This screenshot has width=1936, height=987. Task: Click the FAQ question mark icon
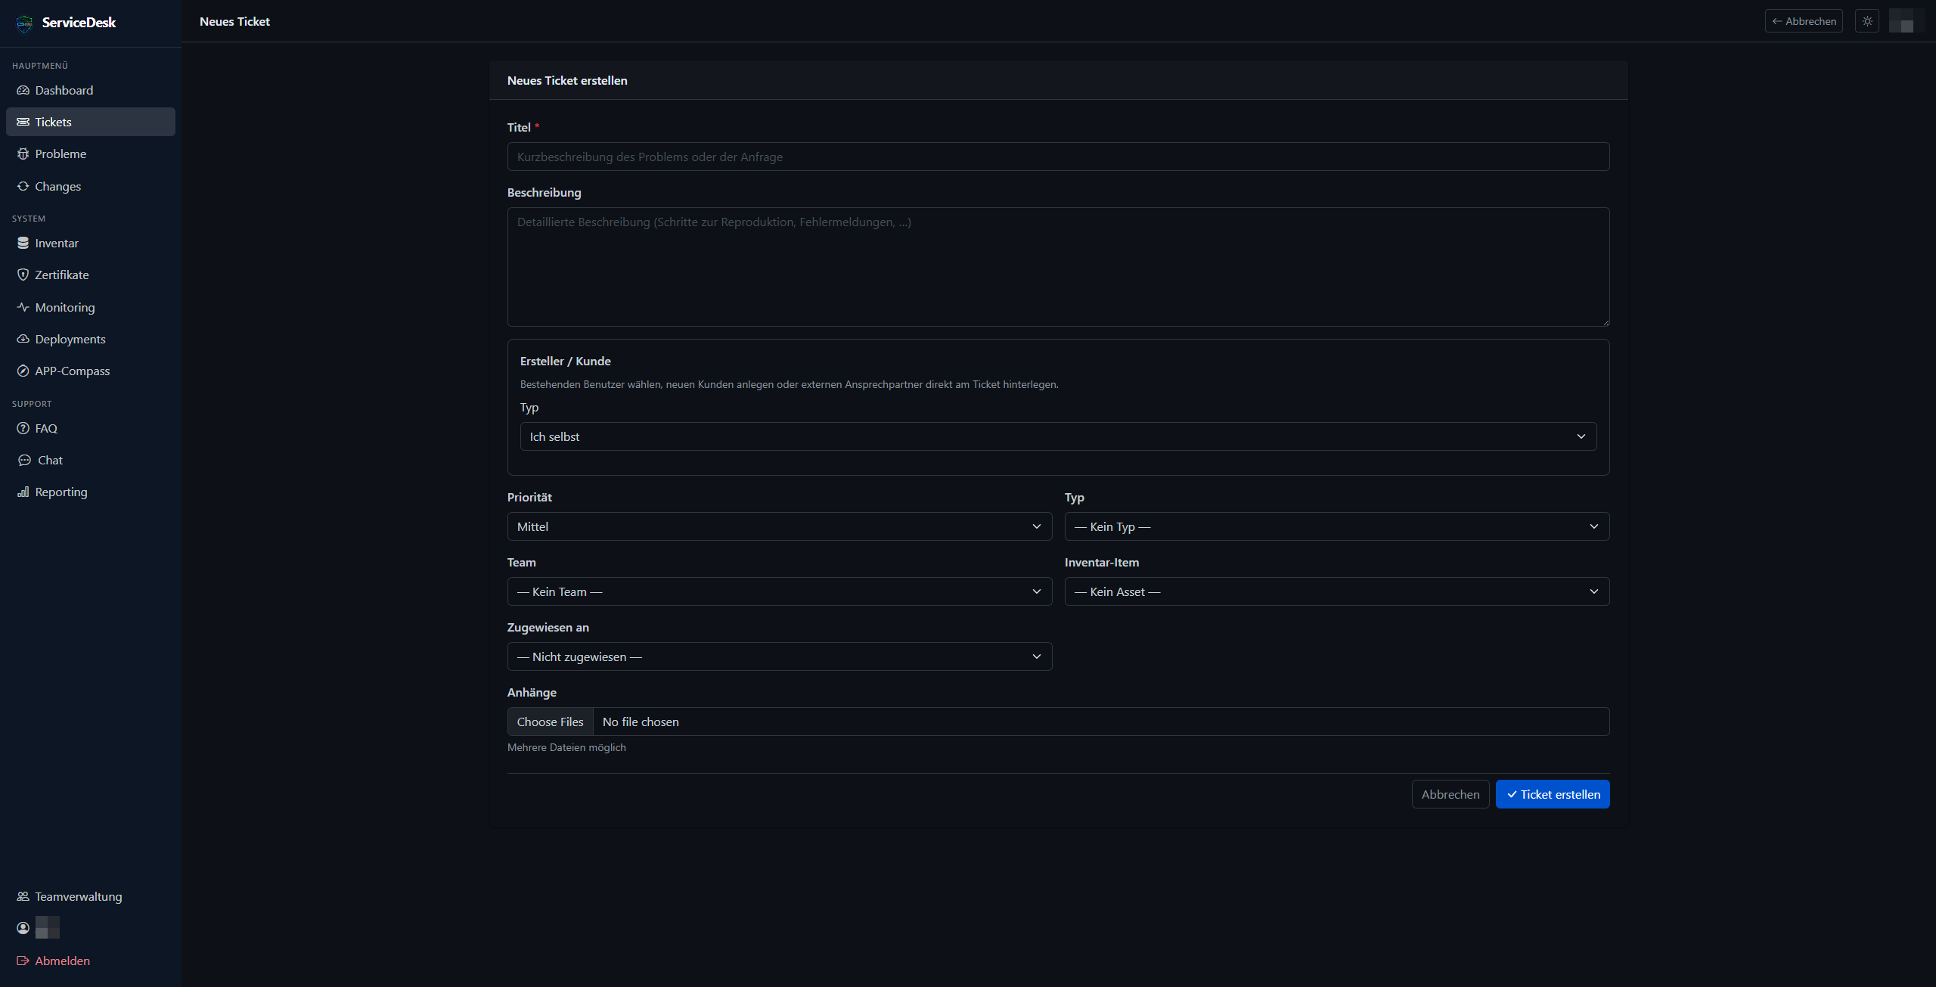pyautogui.click(x=23, y=428)
